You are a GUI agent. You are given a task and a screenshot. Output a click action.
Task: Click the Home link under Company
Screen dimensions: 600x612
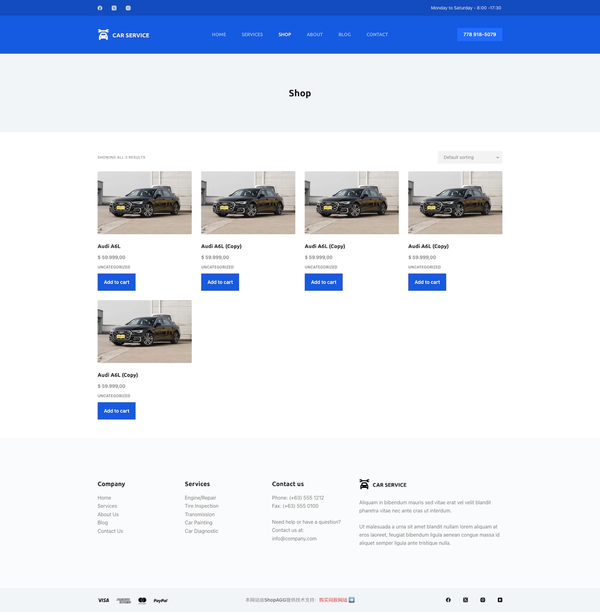point(104,498)
